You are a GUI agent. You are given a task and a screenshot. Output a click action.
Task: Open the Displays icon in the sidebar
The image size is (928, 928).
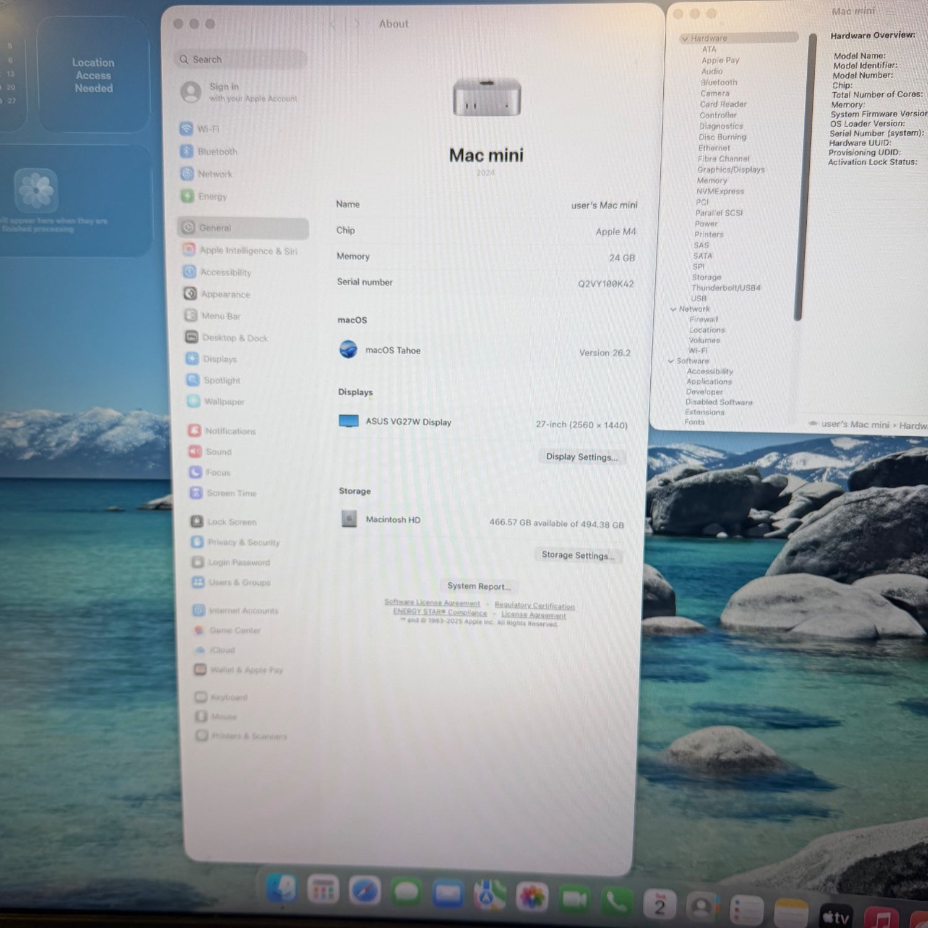coord(192,359)
